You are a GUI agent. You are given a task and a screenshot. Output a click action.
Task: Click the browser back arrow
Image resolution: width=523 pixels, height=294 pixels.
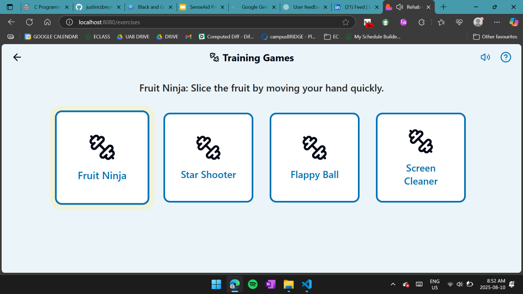click(x=11, y=22)
